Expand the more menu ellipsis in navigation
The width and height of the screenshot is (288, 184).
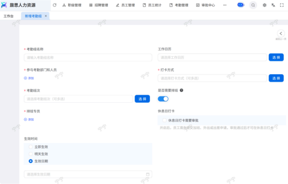pyautogui.click(x=224, y=5)
